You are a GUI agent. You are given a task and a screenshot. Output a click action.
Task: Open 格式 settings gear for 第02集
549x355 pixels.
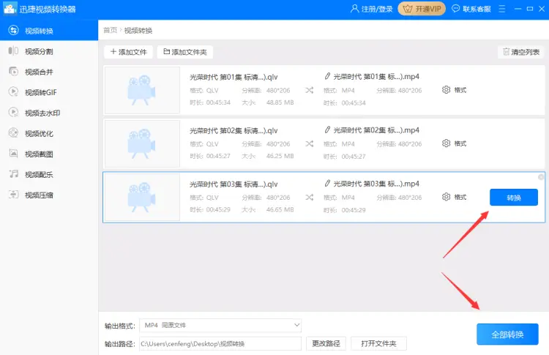point(446,143)
